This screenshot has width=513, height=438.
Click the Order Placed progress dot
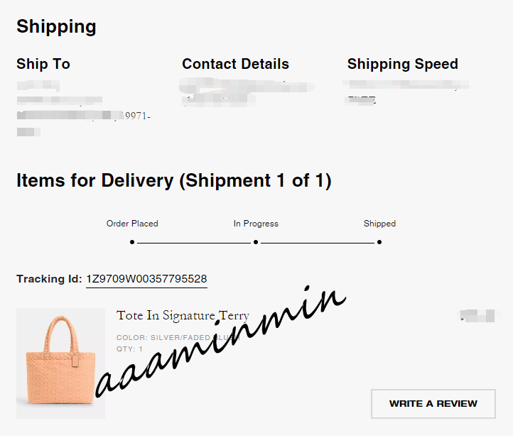[x=132, y=242]
